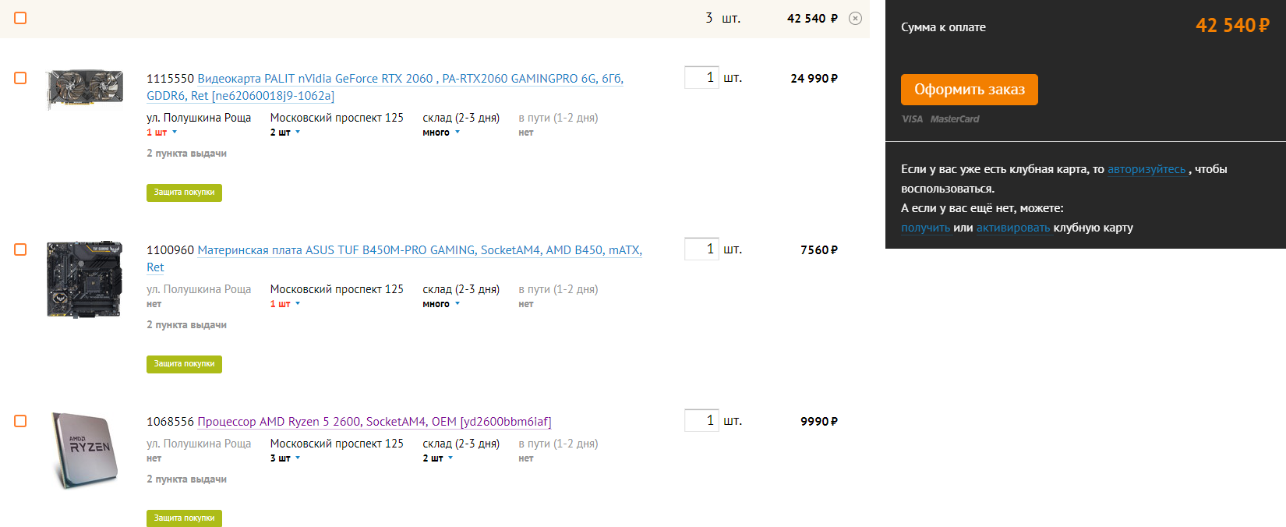The image size is (1286, 527).
Task: Open the Ryzen processor thumbnail
Action: click(84, 451)
